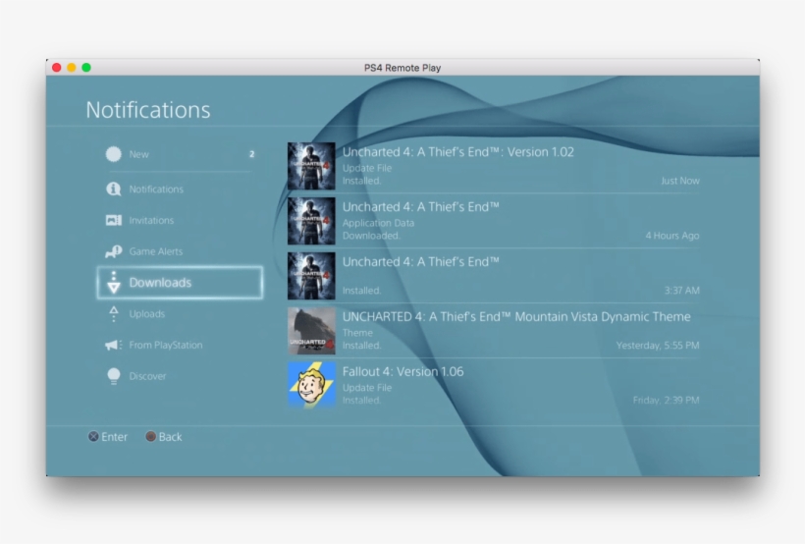Click the From PlayStation megaphone icon
The image size is (805, 544).
[114, 345]
